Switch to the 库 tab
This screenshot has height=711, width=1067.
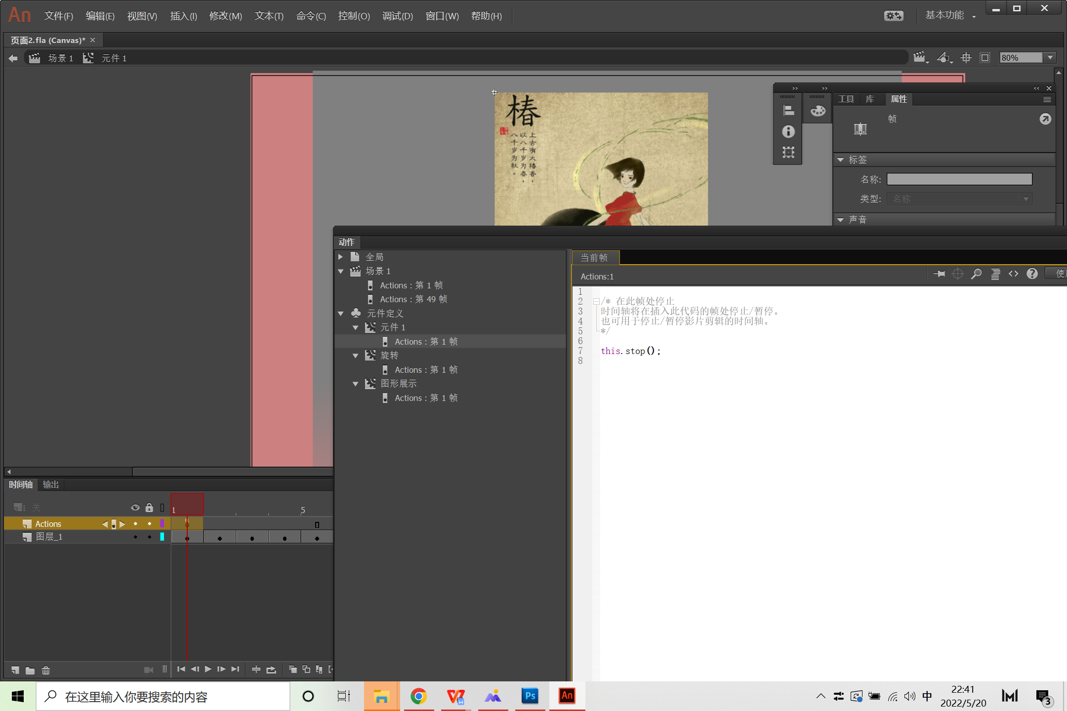point(869,99)
